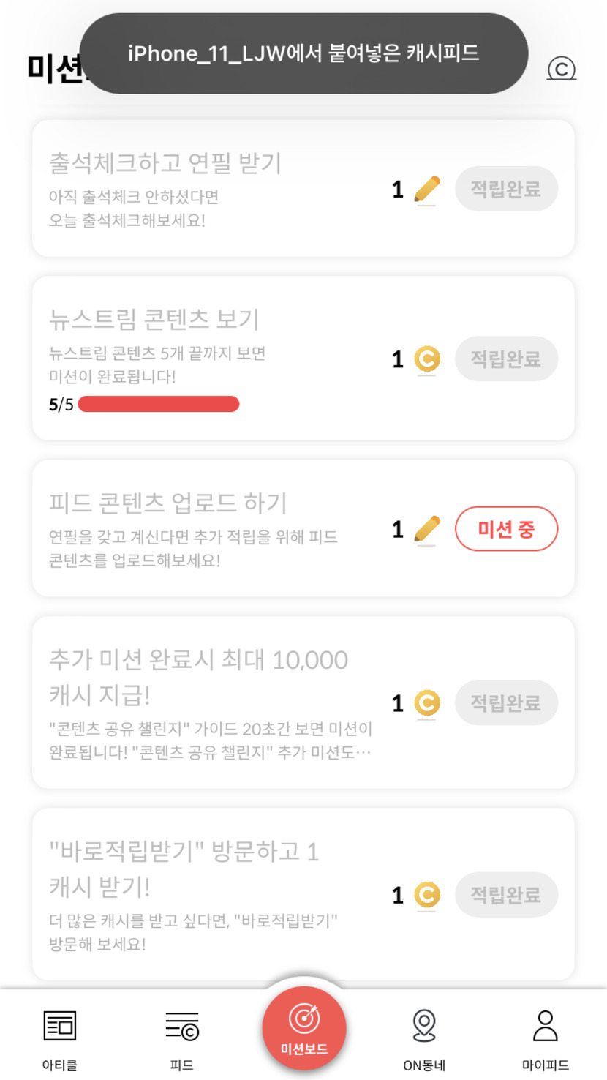
Task: Tap pencil reward icon for 출석체크 mission
Action: (427, 190)
